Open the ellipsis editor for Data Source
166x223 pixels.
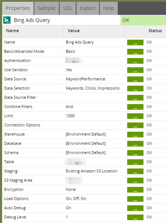[135, 79]
